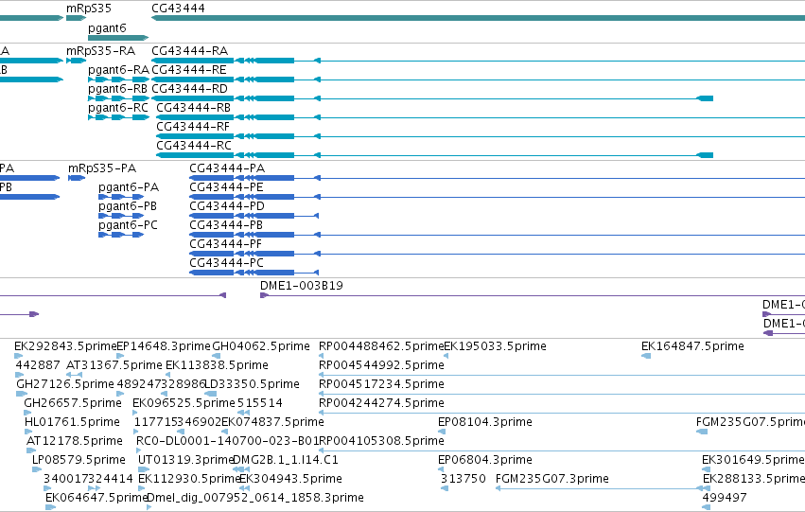
Task: Select RP004105308.5prime feature
Action: (x=381, y=441)
